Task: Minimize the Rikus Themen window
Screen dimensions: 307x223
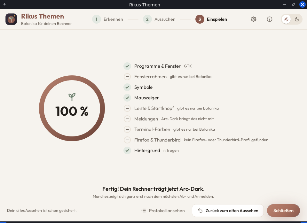Action: [285, 4]
